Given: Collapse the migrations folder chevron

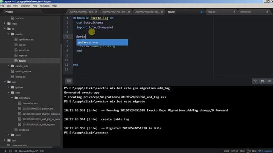Looking at the screenshot, I should click(12, 98).
